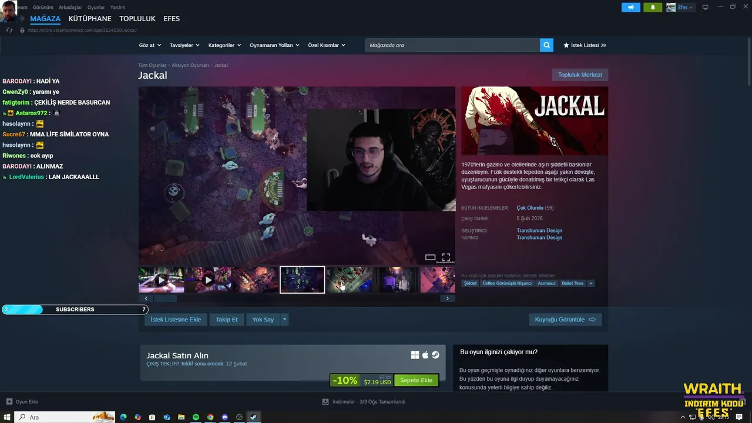
Task: Open Spotify from the taskbar
Action: (196, 417)
